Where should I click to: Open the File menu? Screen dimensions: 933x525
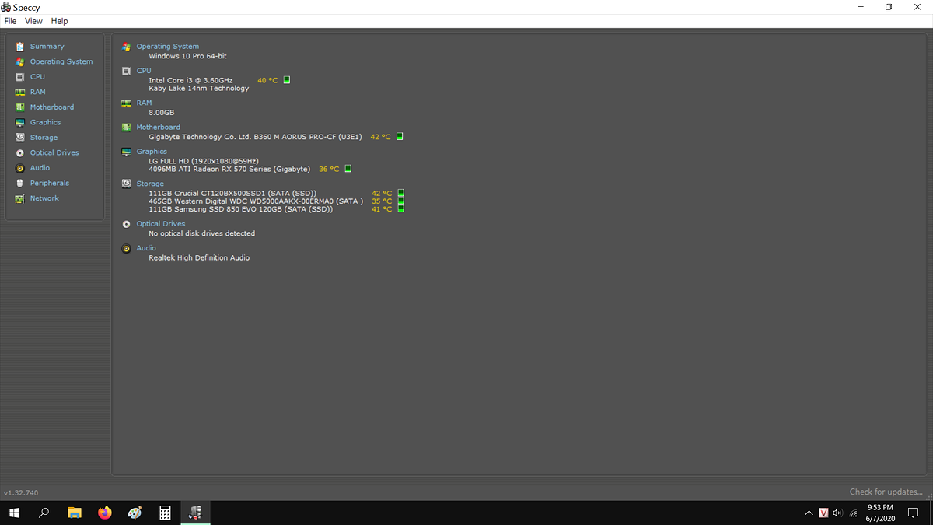click(10, 21)
